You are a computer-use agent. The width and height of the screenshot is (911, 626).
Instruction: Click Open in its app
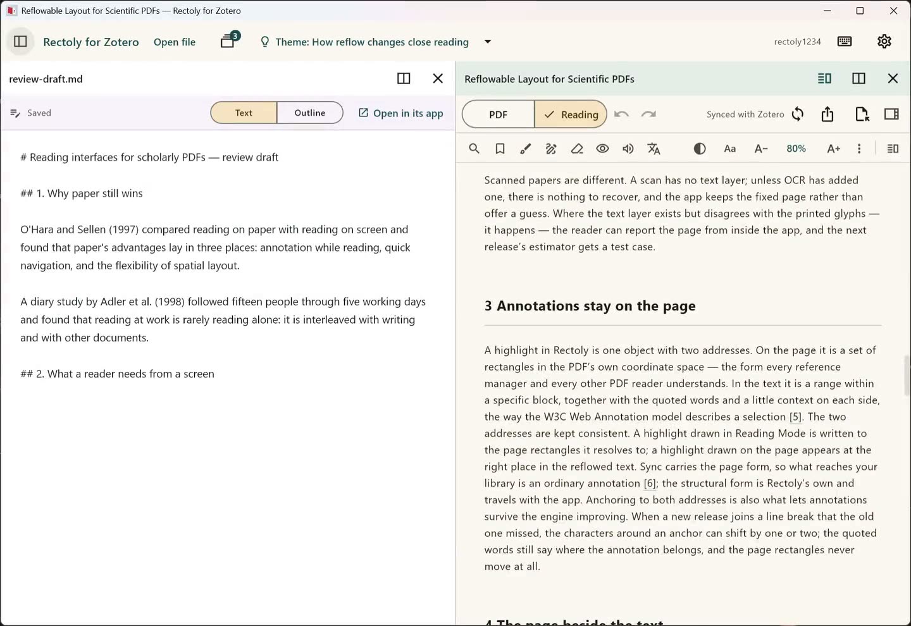400,113
